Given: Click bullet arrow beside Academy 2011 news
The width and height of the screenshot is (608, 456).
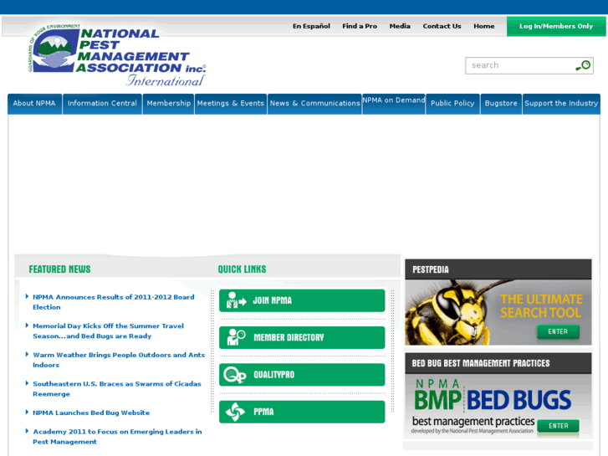Looking at the screenshot, I should click(x=27, y=431).
